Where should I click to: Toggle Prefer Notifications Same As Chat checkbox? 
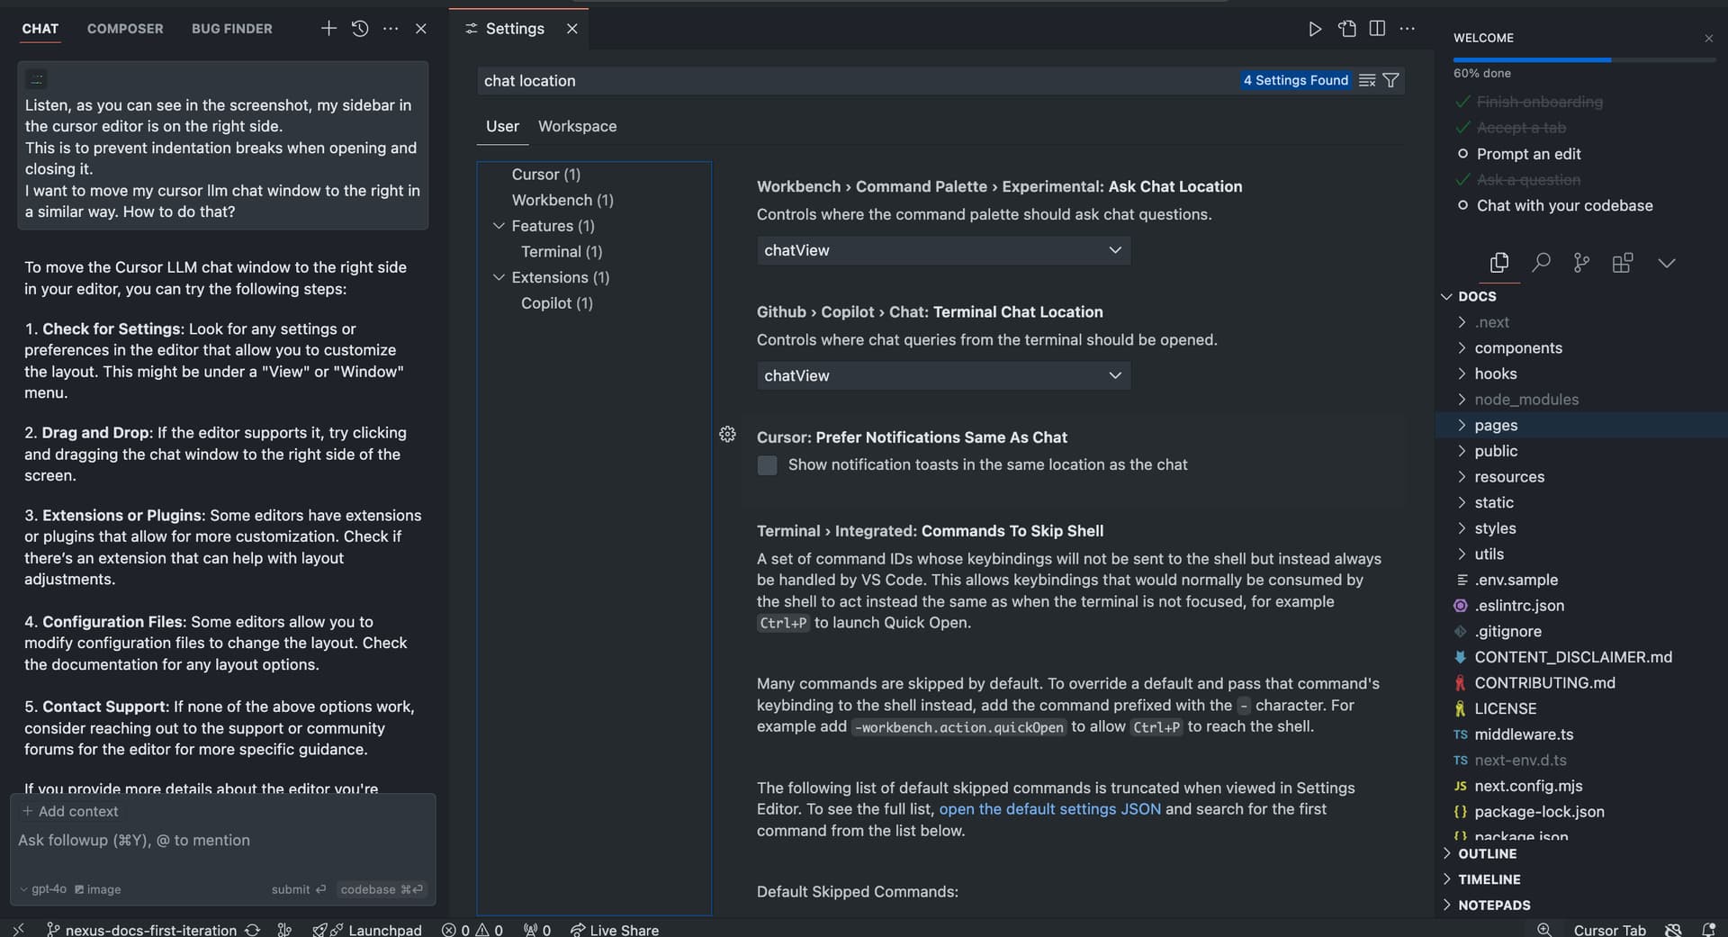(767, 465)
